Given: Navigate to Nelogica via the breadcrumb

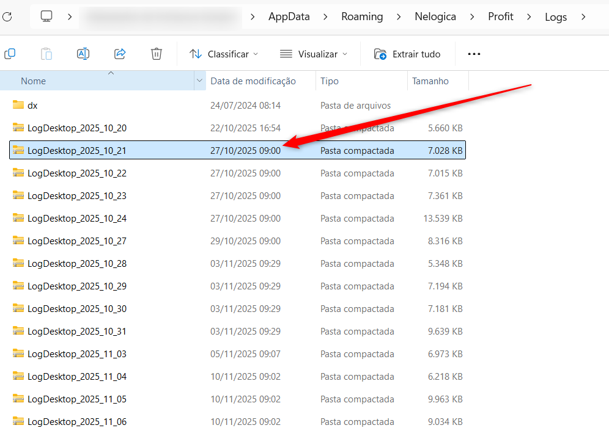Looking at the screenshot, I should coord(435,16).
